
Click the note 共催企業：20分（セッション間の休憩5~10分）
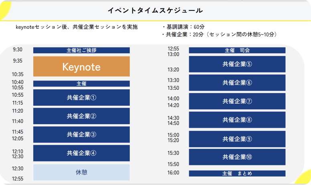coord(220,34)
